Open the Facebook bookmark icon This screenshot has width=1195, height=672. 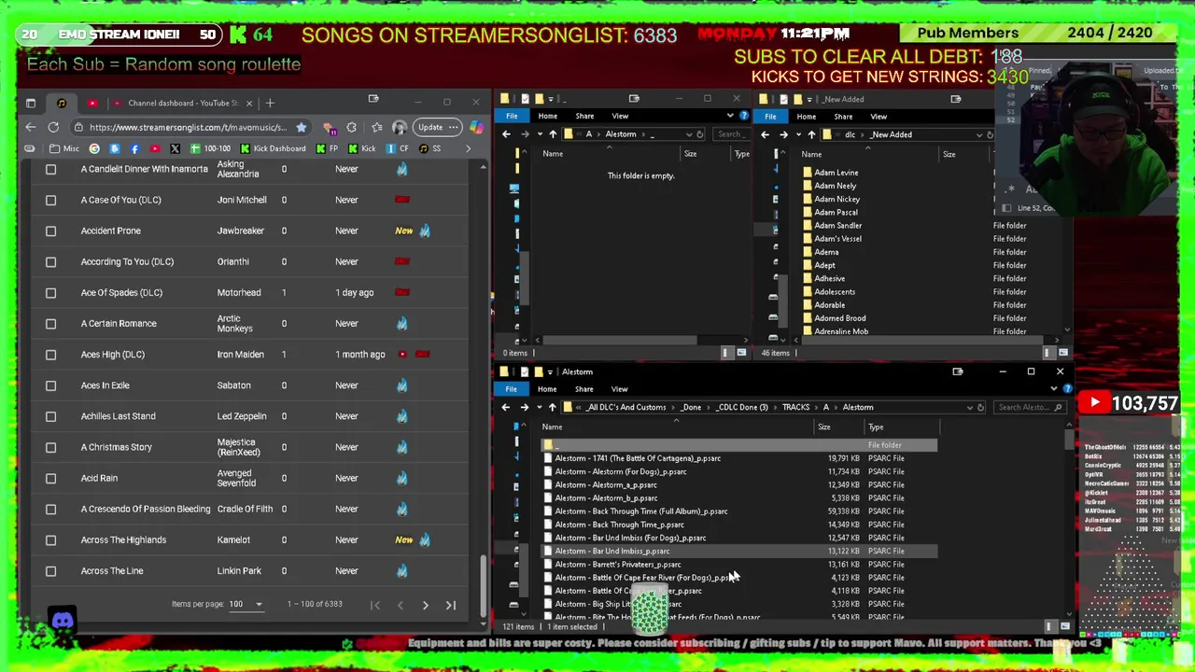(134, 148)
